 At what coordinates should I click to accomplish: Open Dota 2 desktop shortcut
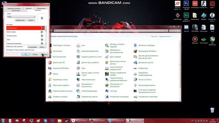click(212, 4)
